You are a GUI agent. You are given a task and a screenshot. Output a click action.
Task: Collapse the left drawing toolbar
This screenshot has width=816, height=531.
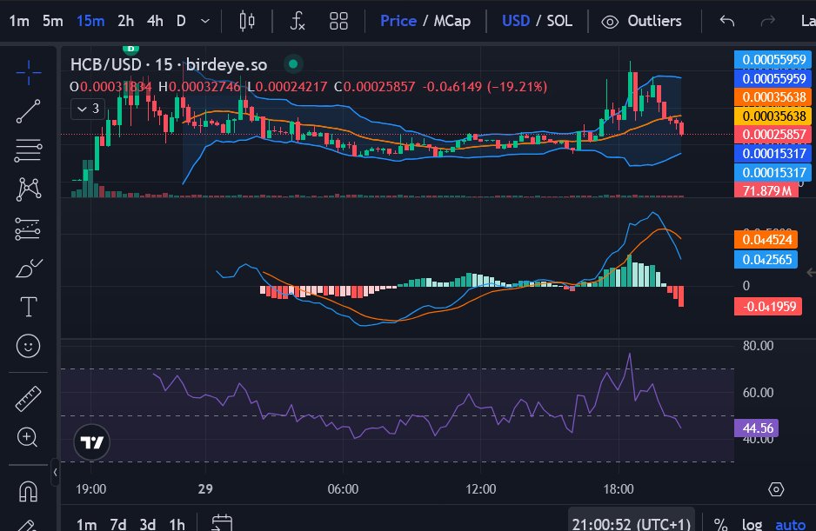(x=55, y=472)
